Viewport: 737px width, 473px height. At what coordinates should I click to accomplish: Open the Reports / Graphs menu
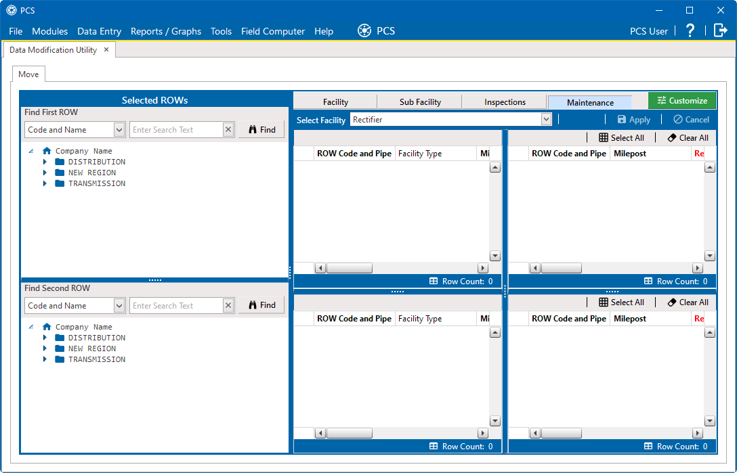166,31
